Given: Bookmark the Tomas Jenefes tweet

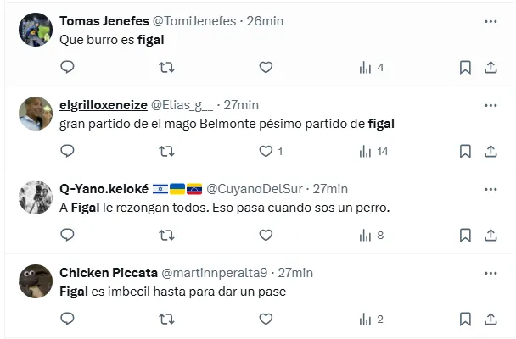Looking at the screenshot, I should (x=465, y=67).
